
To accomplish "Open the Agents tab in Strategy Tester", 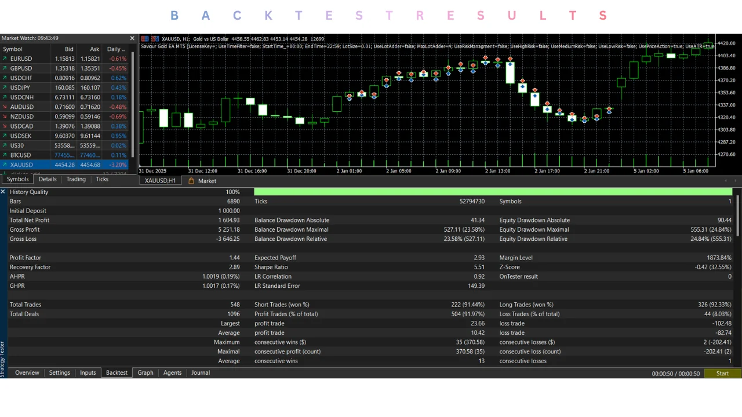I will [172, 373].
